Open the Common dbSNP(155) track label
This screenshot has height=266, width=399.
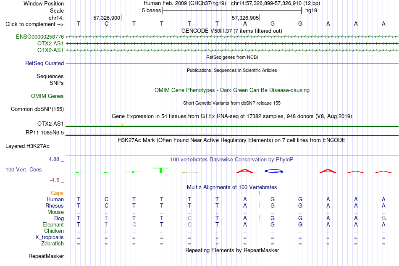coord(37,109)
